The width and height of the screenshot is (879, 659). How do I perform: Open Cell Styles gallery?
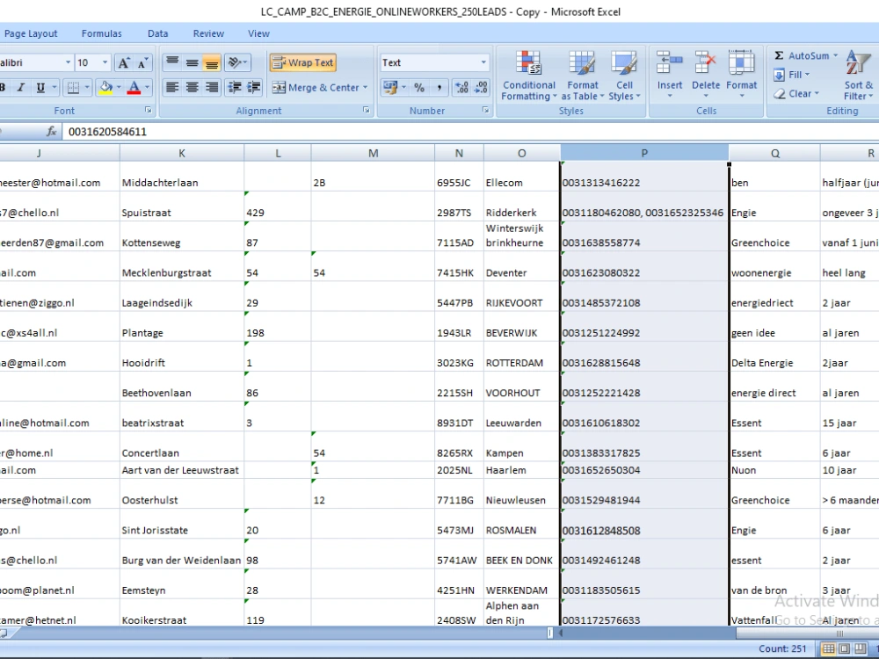624,76
